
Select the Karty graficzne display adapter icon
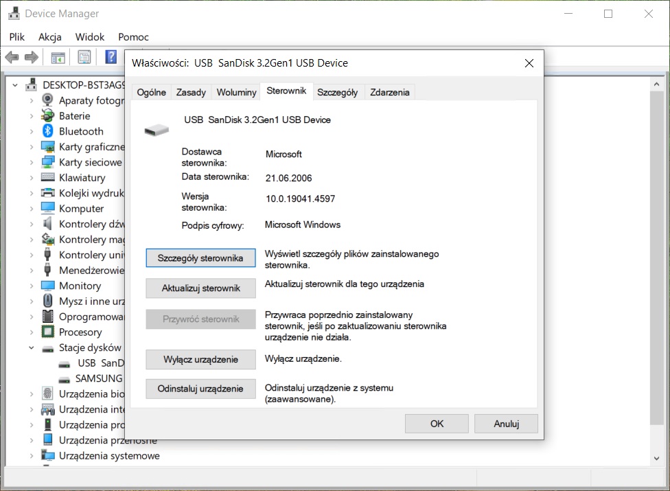point(47,146)
